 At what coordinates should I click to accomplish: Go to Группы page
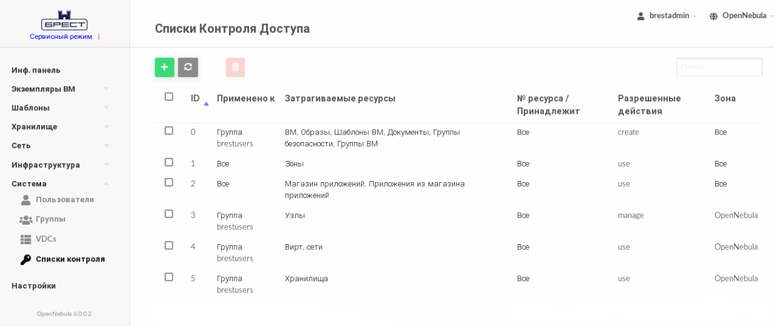pos(51,220)
